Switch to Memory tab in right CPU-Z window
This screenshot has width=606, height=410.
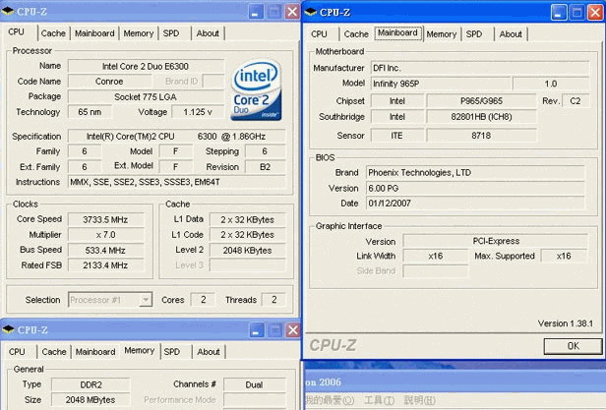[442, 34]
